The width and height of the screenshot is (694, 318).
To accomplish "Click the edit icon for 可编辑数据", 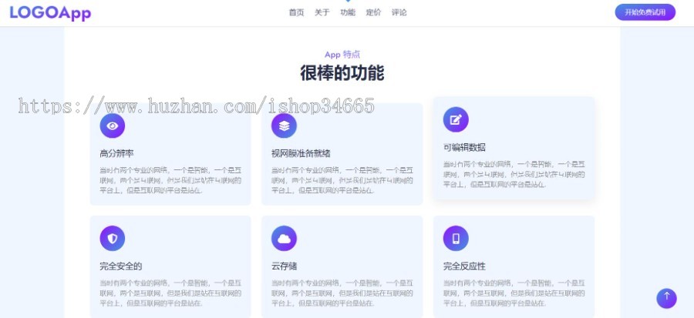I will (x=456, y=119).
